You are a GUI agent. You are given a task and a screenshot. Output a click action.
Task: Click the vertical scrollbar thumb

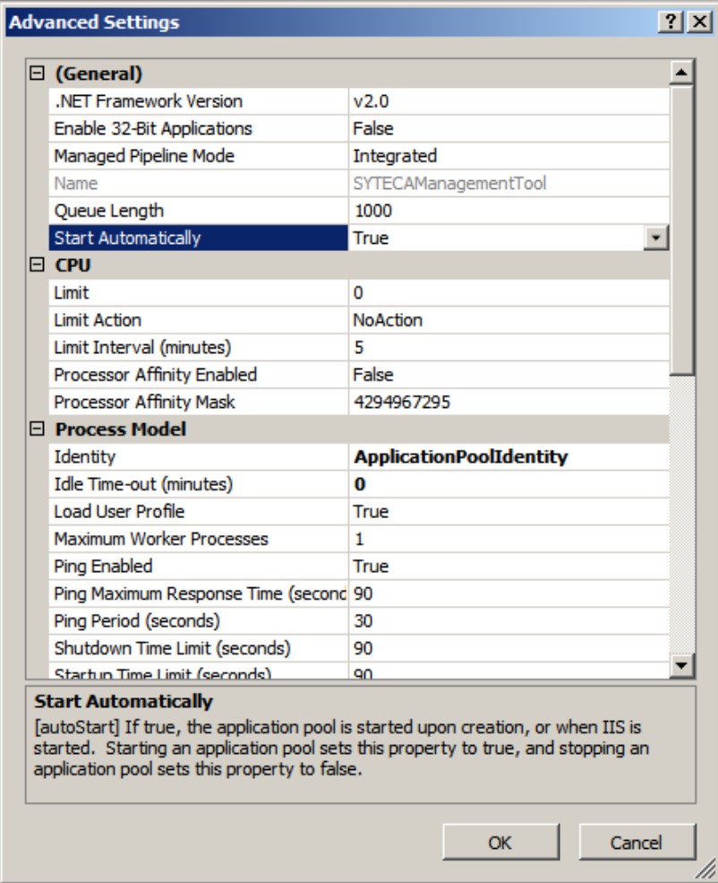coord(682,224)
